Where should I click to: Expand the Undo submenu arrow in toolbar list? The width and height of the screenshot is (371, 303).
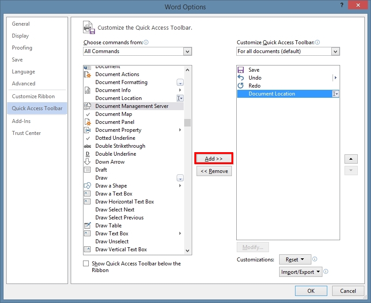(x=336, y=78)
